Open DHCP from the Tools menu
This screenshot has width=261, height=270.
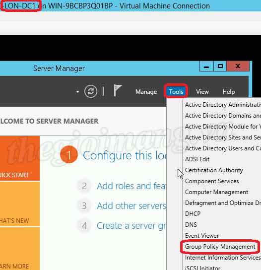click(x=193, y=214)
